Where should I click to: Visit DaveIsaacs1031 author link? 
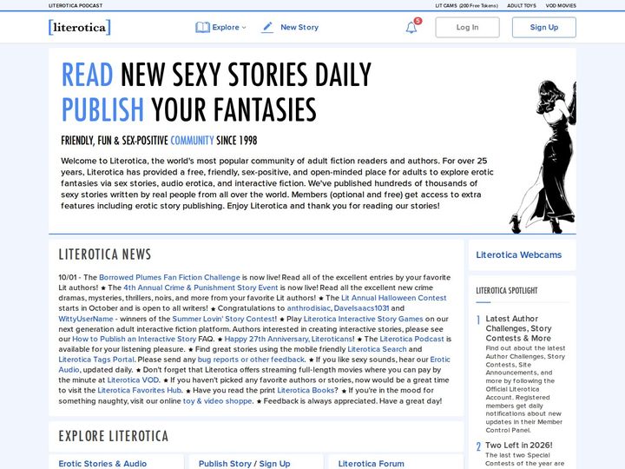(361, 308)
